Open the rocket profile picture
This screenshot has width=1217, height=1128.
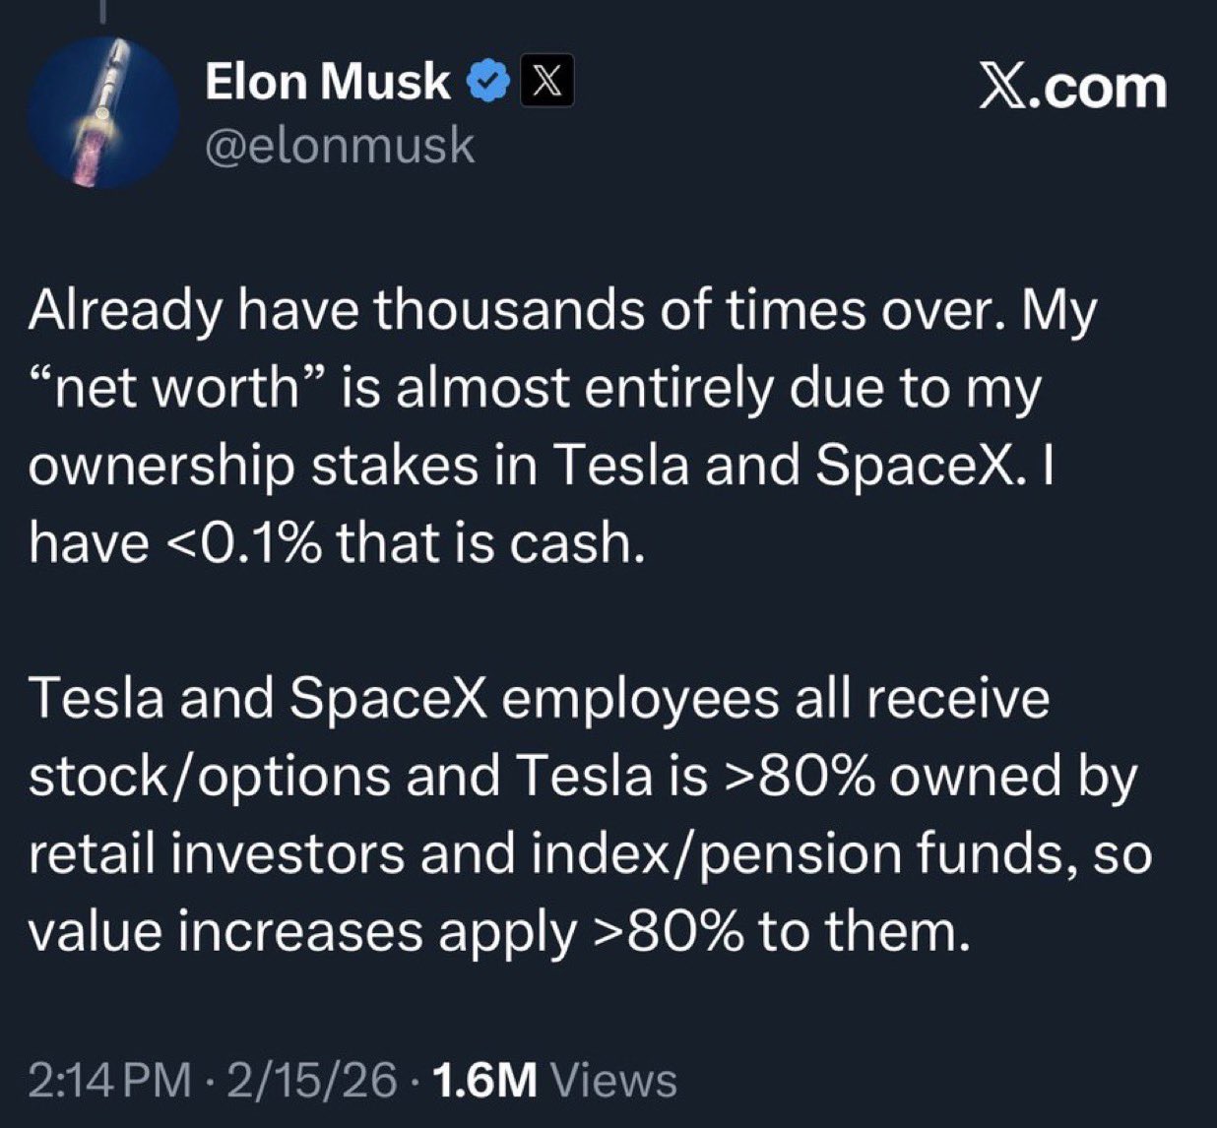tap(103, 113)
